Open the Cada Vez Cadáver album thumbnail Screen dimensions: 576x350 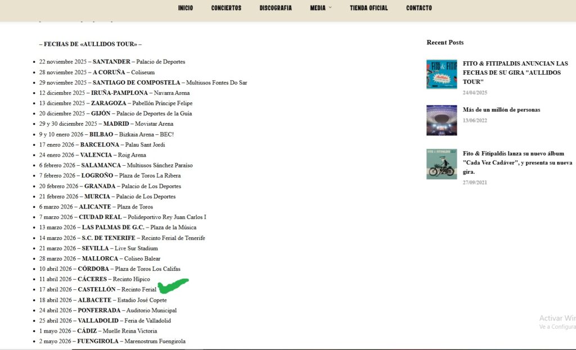tap(442, 164)
